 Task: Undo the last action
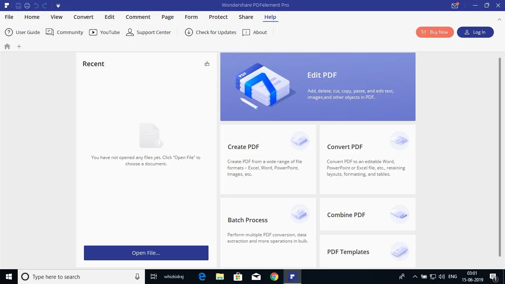coord(35,5)
